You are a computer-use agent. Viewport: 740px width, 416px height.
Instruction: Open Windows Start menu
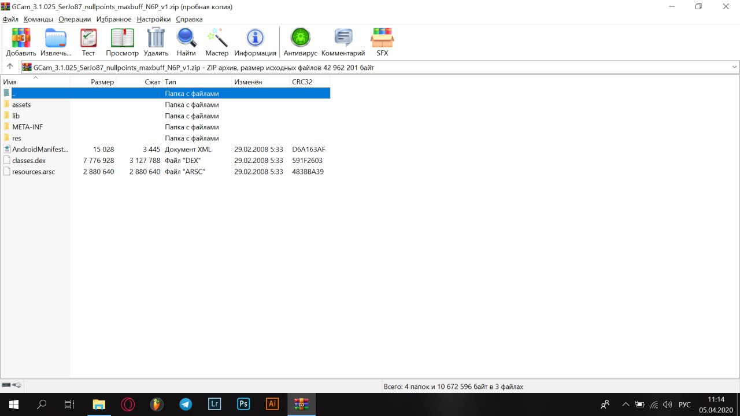[x=13, y=404]
